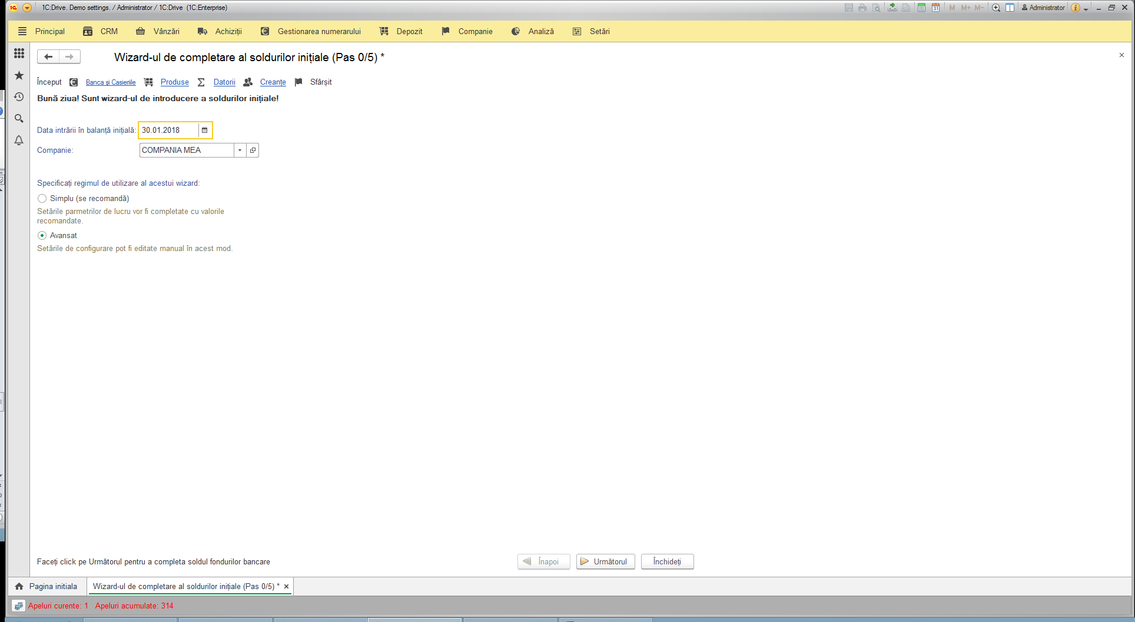The image size is (1135, 622).
Task: Click Datorii step sigma icon
Action: point(201,82)
